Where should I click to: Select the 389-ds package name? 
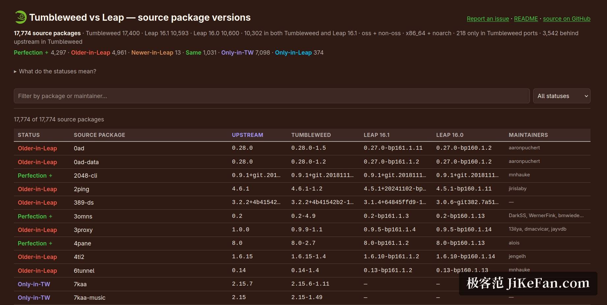click(84, 203)
